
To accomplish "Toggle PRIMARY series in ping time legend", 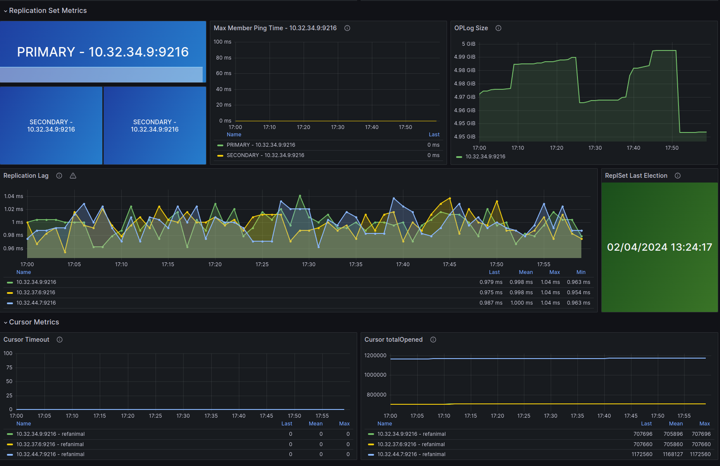I will (x=261, y=145).
